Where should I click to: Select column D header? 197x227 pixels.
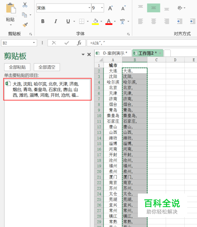tap(175, 60)
